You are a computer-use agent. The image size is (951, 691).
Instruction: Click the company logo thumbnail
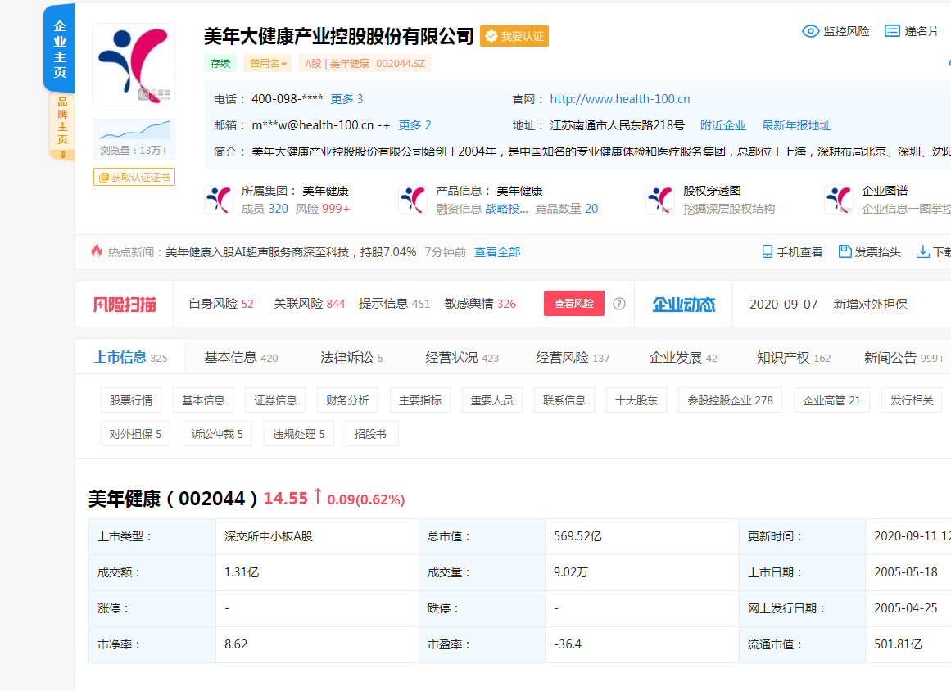[134, 65]
